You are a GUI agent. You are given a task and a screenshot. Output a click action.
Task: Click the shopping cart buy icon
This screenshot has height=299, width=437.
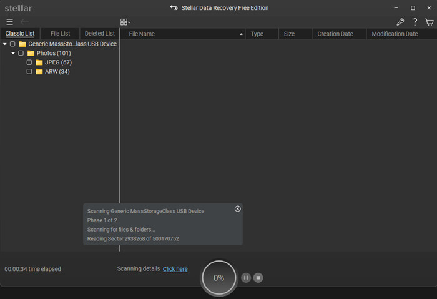430,22
